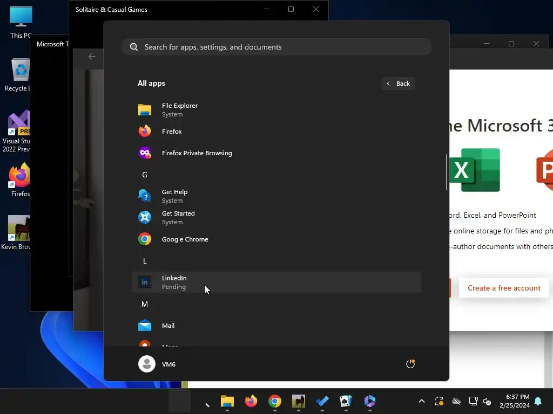Image resolution: width=553 pixels, height=414 pixels.
Task: Open the Recycle Bin desktop icon
Action: 18,75
